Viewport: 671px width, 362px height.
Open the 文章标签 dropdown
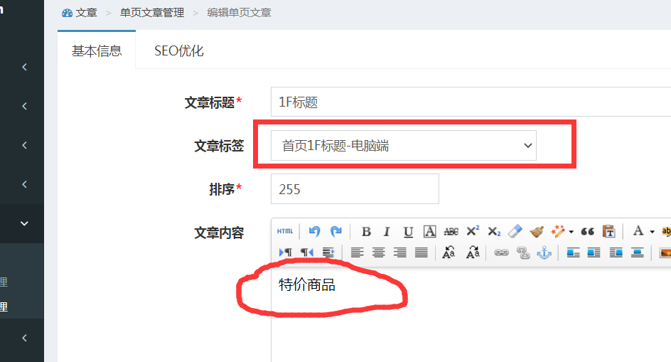[x=404, y=146]
